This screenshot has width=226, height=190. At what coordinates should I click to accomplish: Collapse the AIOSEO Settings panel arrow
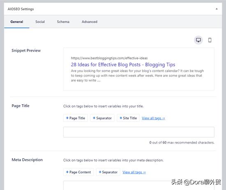pyautogui.click(x=217, y=9)
